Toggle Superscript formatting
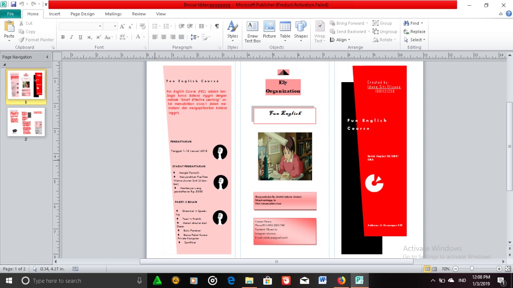The width and height of the screenshot is (513, 288). [98, 37]
